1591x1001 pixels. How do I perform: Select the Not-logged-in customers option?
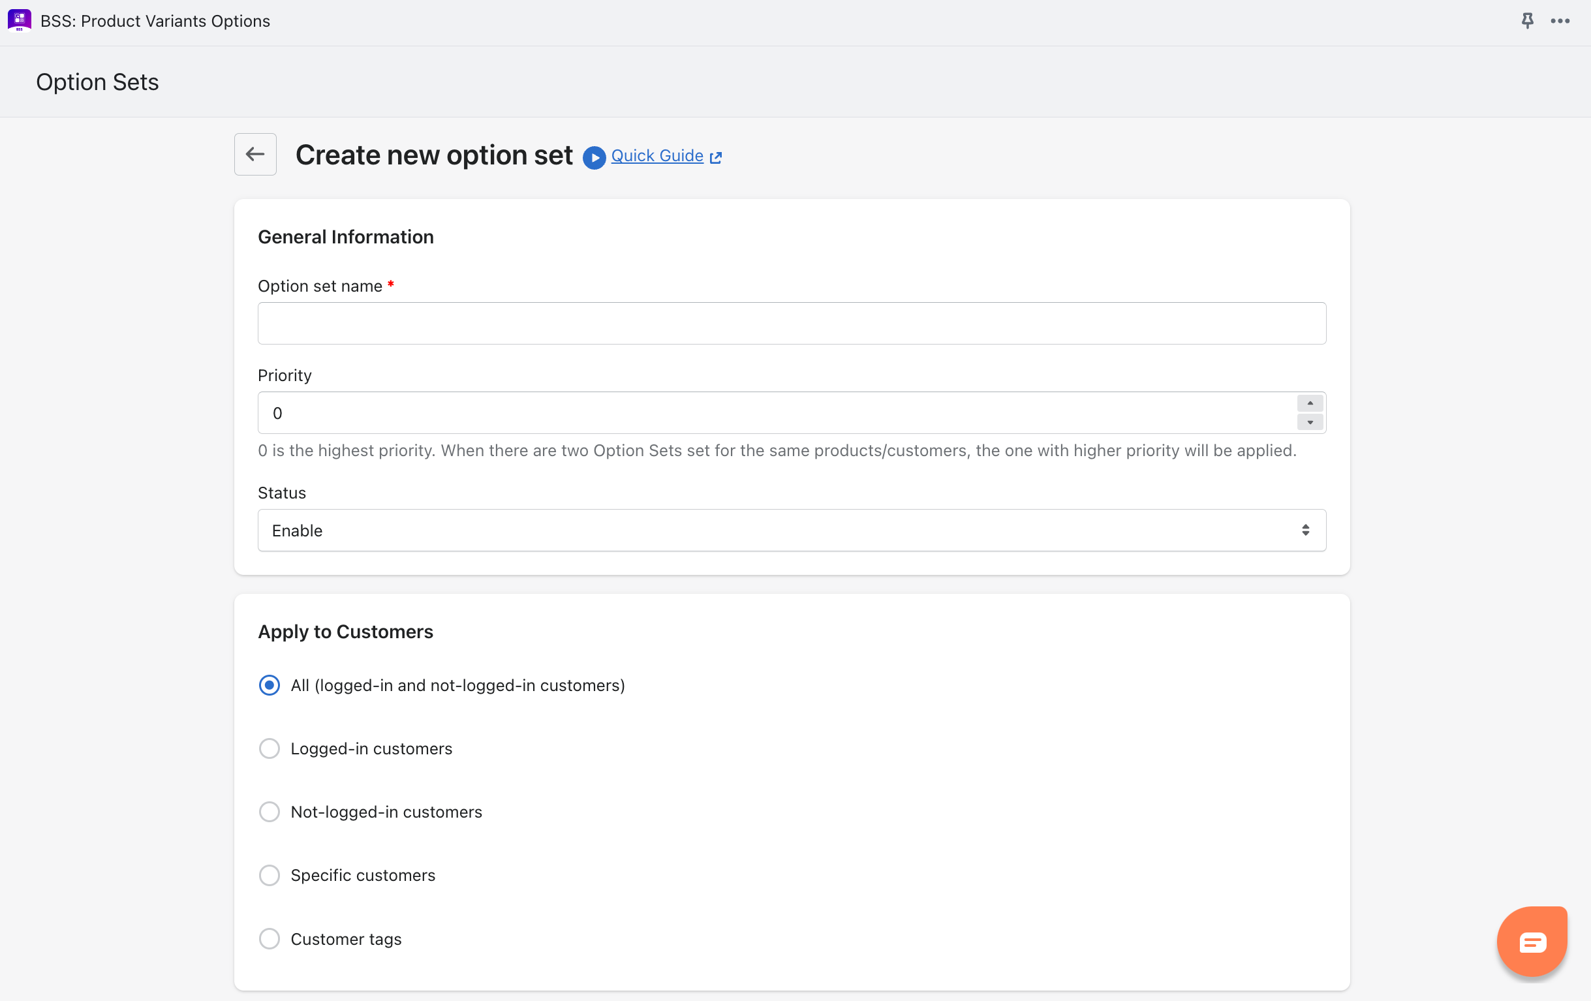coord(269,811)
